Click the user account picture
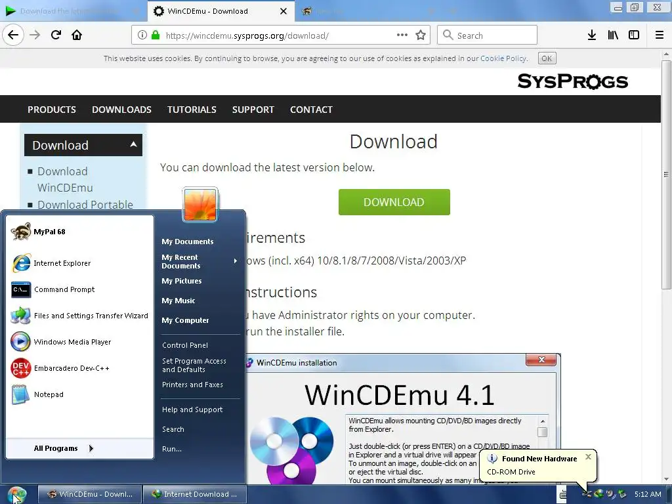Screen dimensions: 672x504 (200, 205)
